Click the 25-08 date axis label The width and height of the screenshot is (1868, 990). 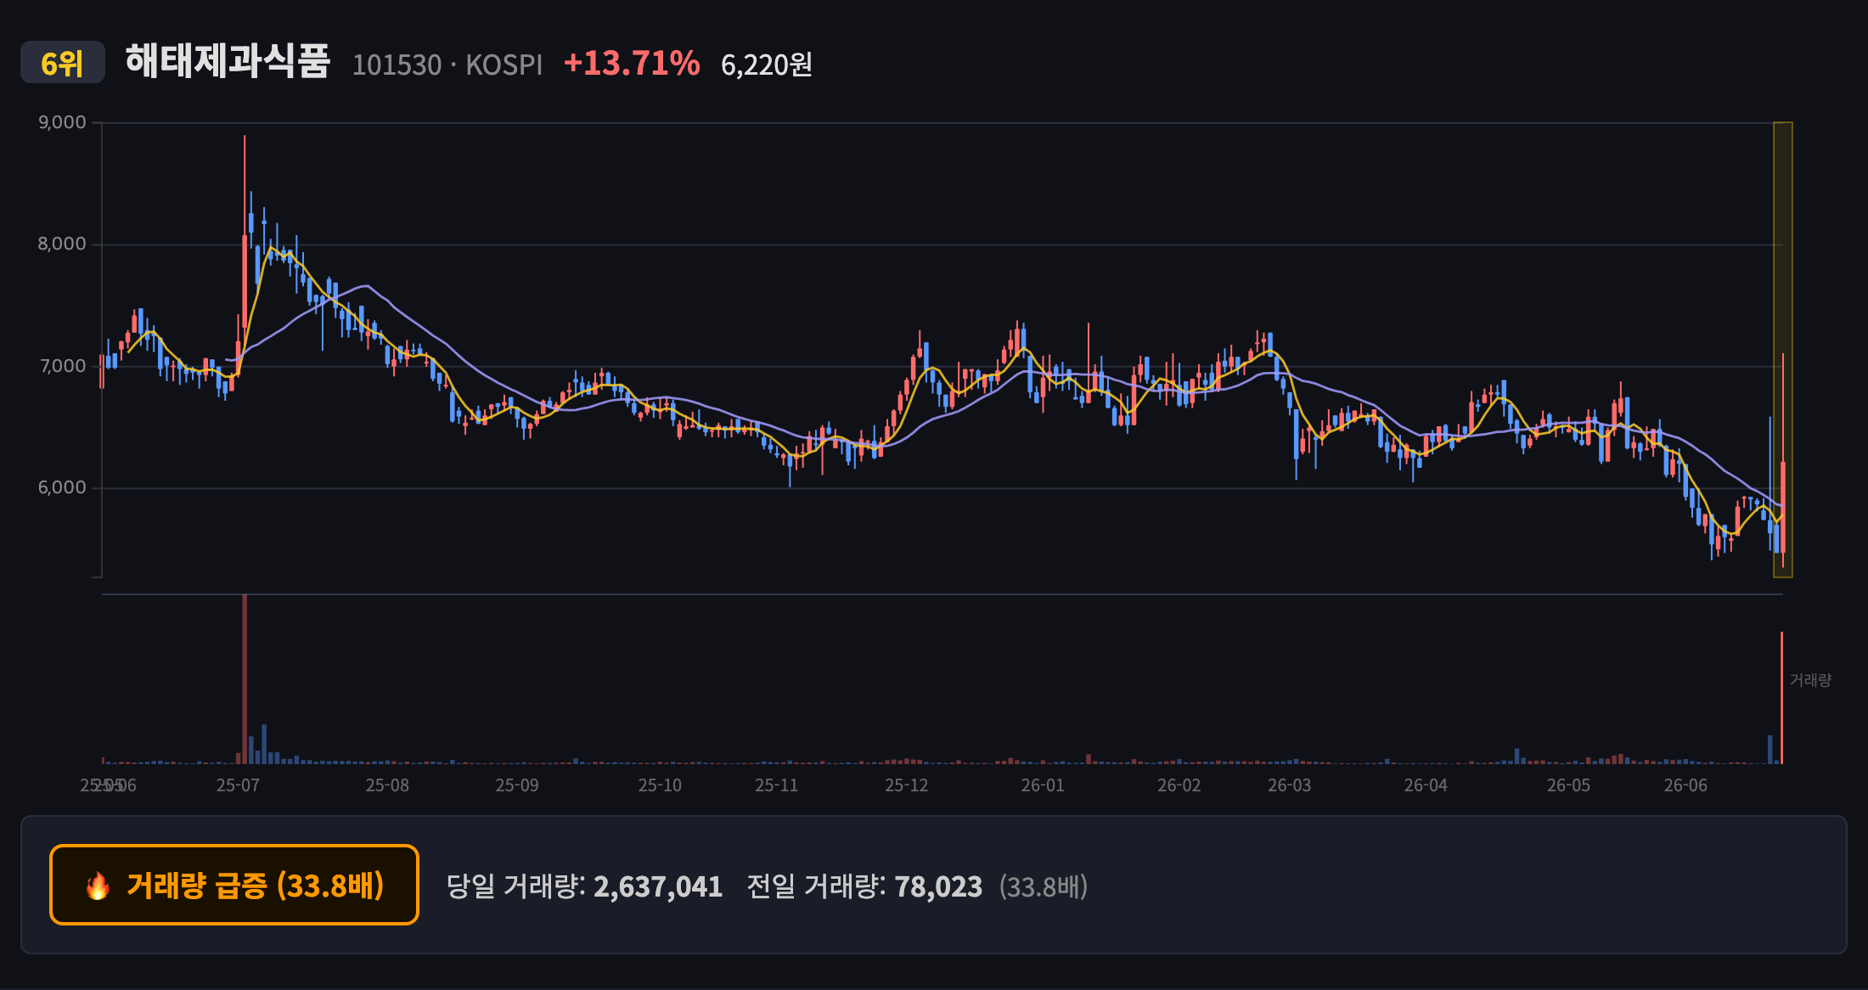[387, 785]
